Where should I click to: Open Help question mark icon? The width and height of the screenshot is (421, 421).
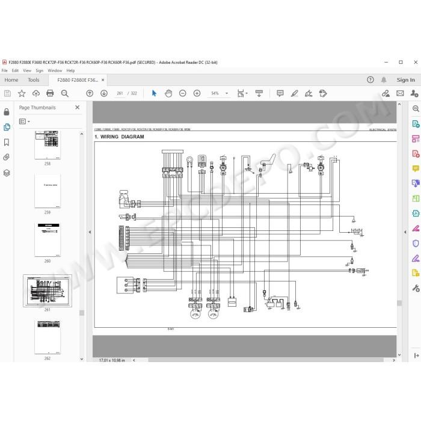coord(370,80)
